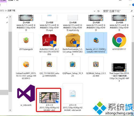
Task: Select the That.Sugar.Film.2014 video thumbnail
Action: [119, 67]
